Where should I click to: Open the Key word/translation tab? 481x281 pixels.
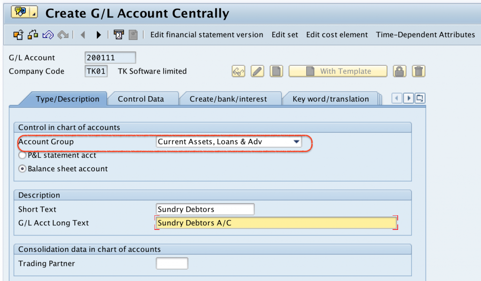330,99
